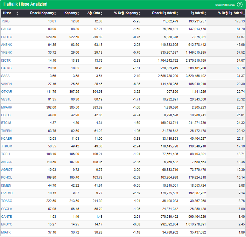Viewport: 246px width, 237px height.
Task: Select YKBNK volume 1,149,615,885
Action: [x=196, y=52]
